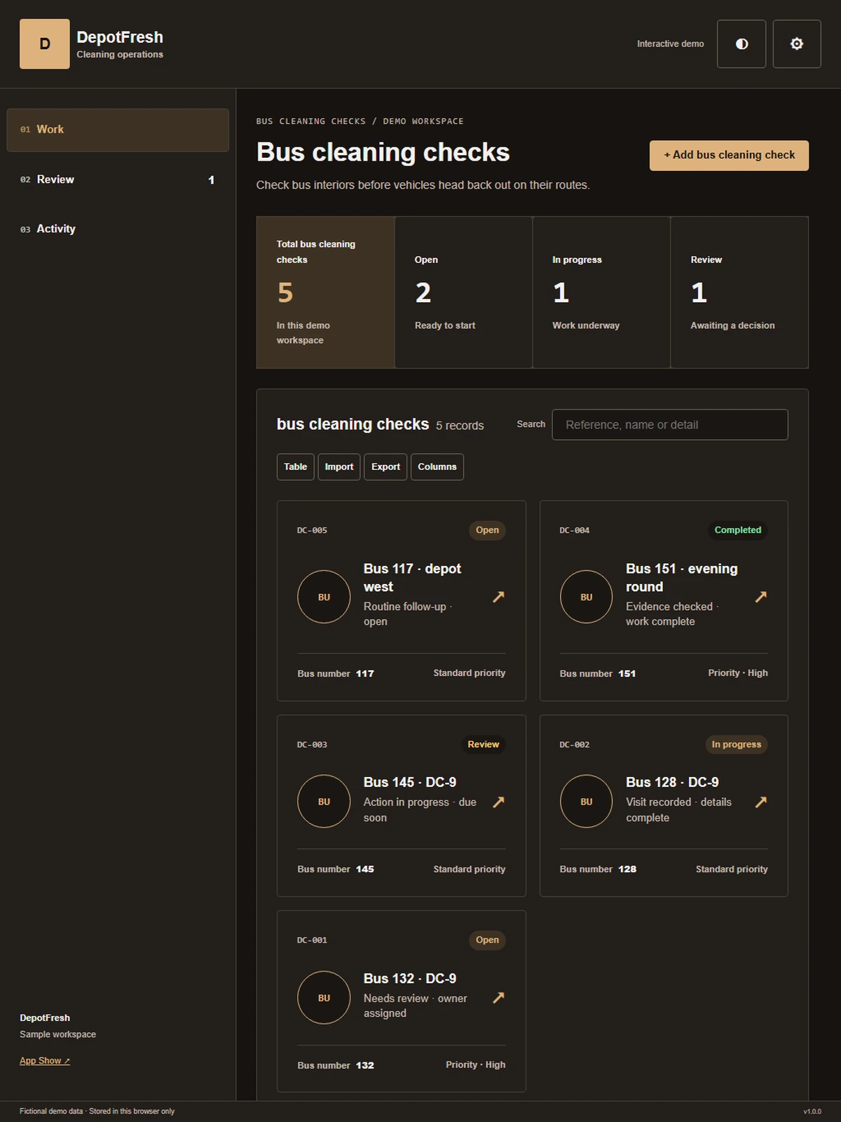Open the Bus 145 · DC-9 title

[x=410, y=783]
